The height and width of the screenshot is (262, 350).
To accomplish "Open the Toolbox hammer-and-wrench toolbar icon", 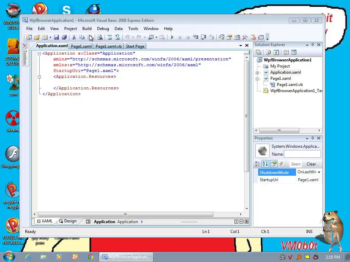I will tap(245, 37).
